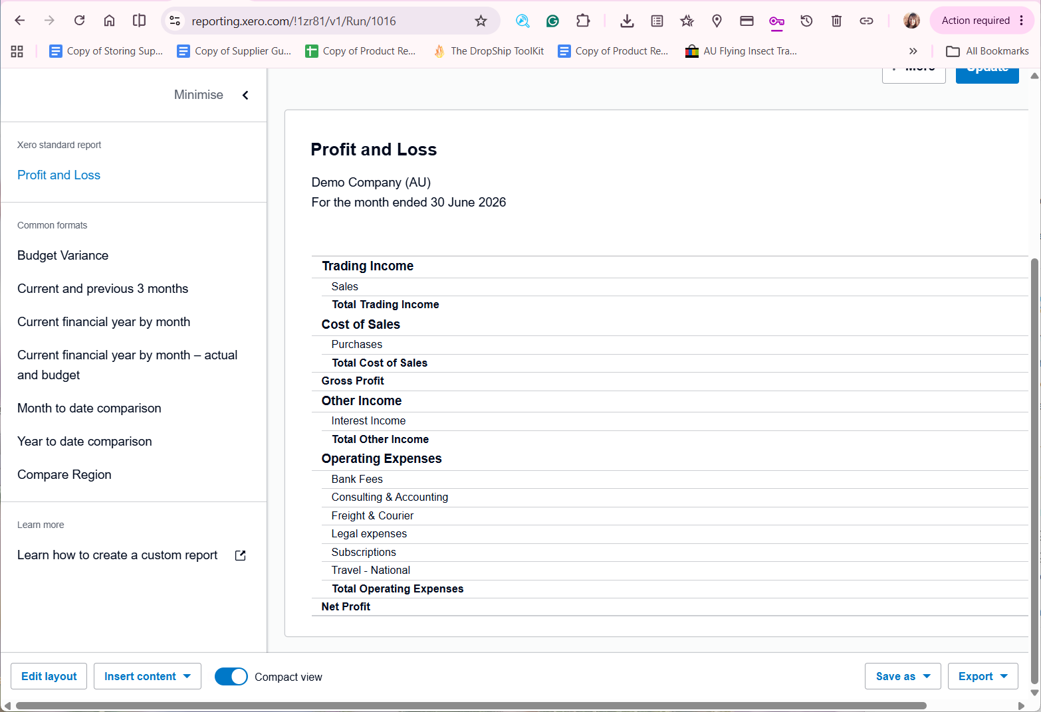Viewport: 1041px width, 712px height.
Task: Open external link icon beside custom report
Action: tap(241, 555)
